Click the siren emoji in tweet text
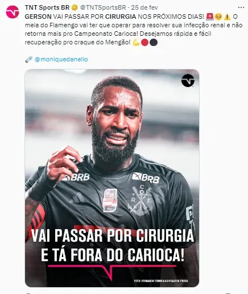The height and width of the screenshot is (294, 248). 210,16
